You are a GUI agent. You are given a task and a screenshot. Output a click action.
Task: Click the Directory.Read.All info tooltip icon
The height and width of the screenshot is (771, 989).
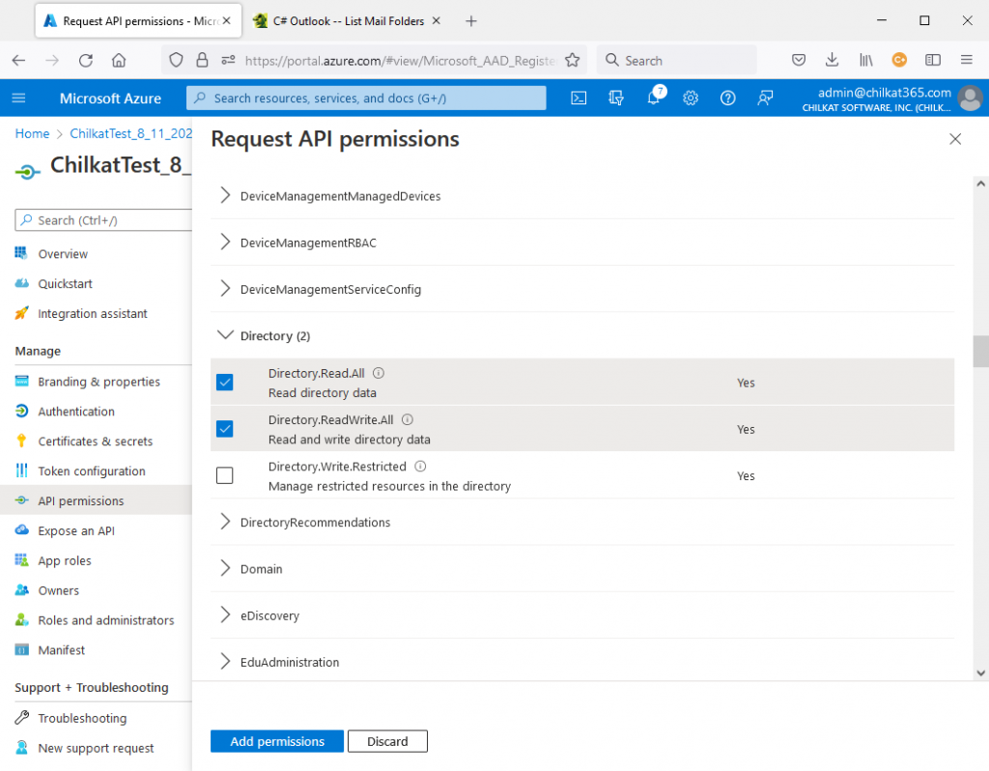[x=378, y=372]
